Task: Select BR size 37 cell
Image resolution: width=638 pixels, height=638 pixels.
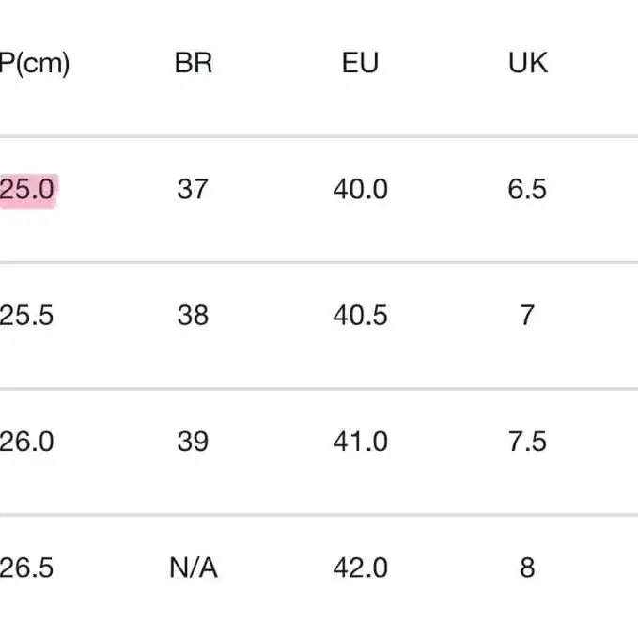Action: tap(193, 189)
